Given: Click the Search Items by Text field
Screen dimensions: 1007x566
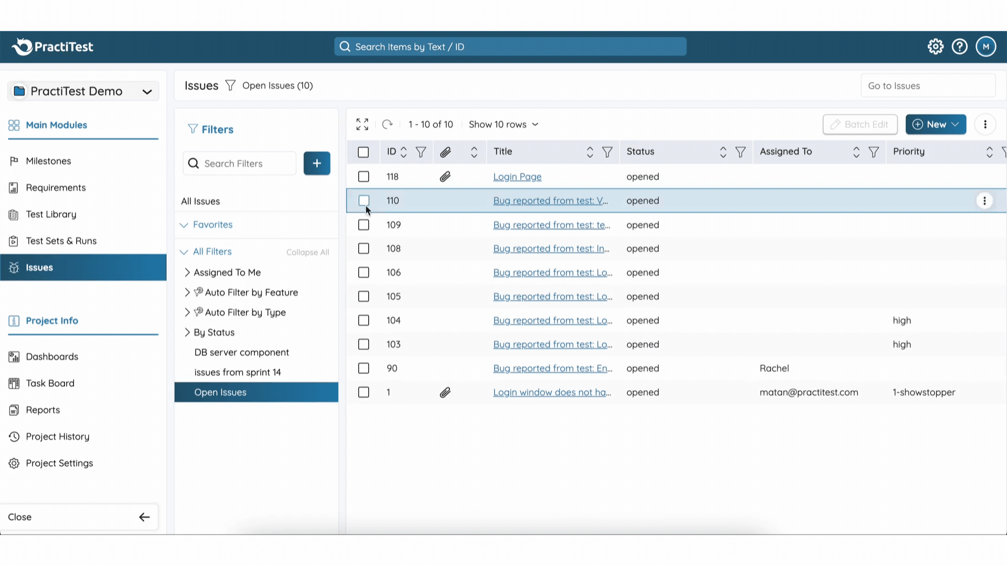Looking at the screenshot, I should tap(510, 47).
